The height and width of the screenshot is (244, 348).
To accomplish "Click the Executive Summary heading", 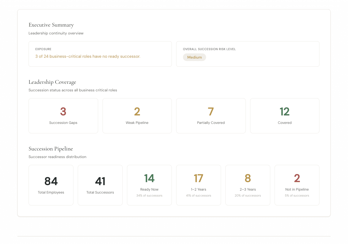I will pyautogui.click(x=51, y=25).
